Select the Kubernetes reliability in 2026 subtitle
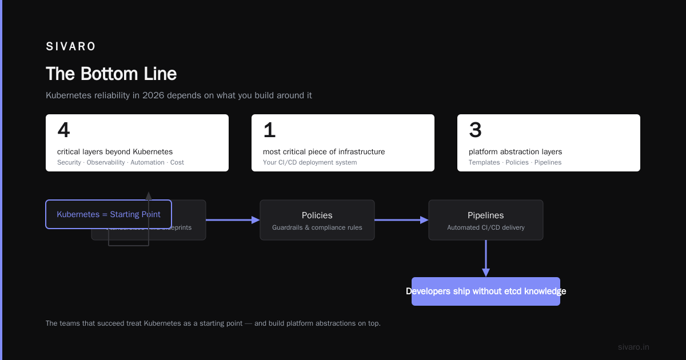The width and height of the screenshot is (686, 360). coord(179,95)
